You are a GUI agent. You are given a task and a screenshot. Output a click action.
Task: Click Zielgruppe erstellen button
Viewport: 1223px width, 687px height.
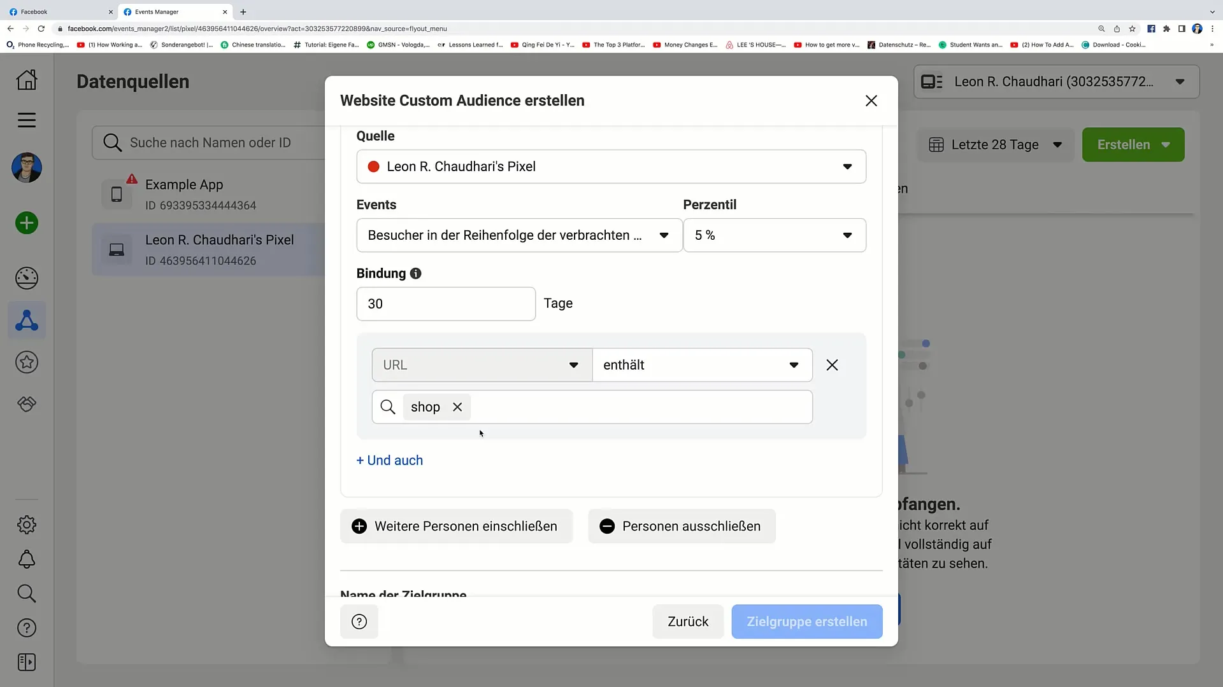click(x=807, y=621)
